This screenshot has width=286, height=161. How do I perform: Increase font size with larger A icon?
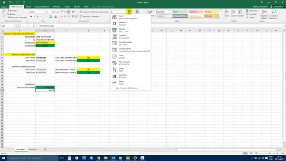(54, 12)
